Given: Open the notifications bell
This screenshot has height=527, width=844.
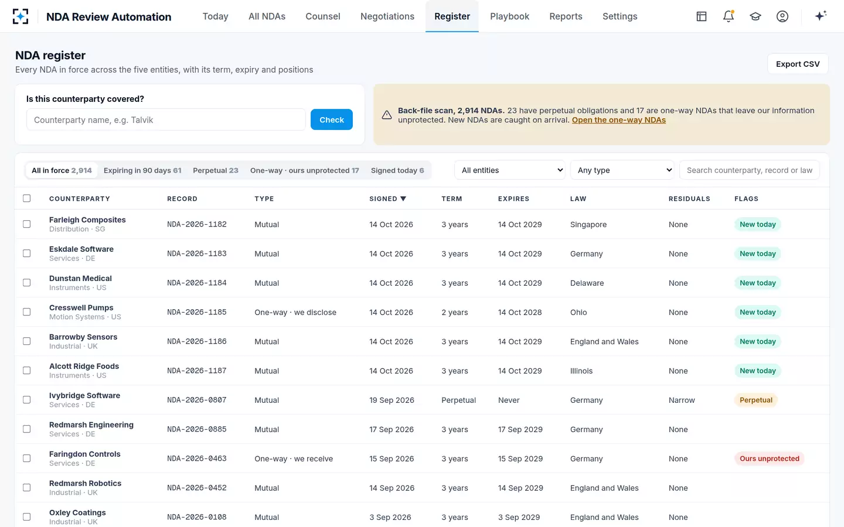Looking at the screenshot, I should (729, 16).
